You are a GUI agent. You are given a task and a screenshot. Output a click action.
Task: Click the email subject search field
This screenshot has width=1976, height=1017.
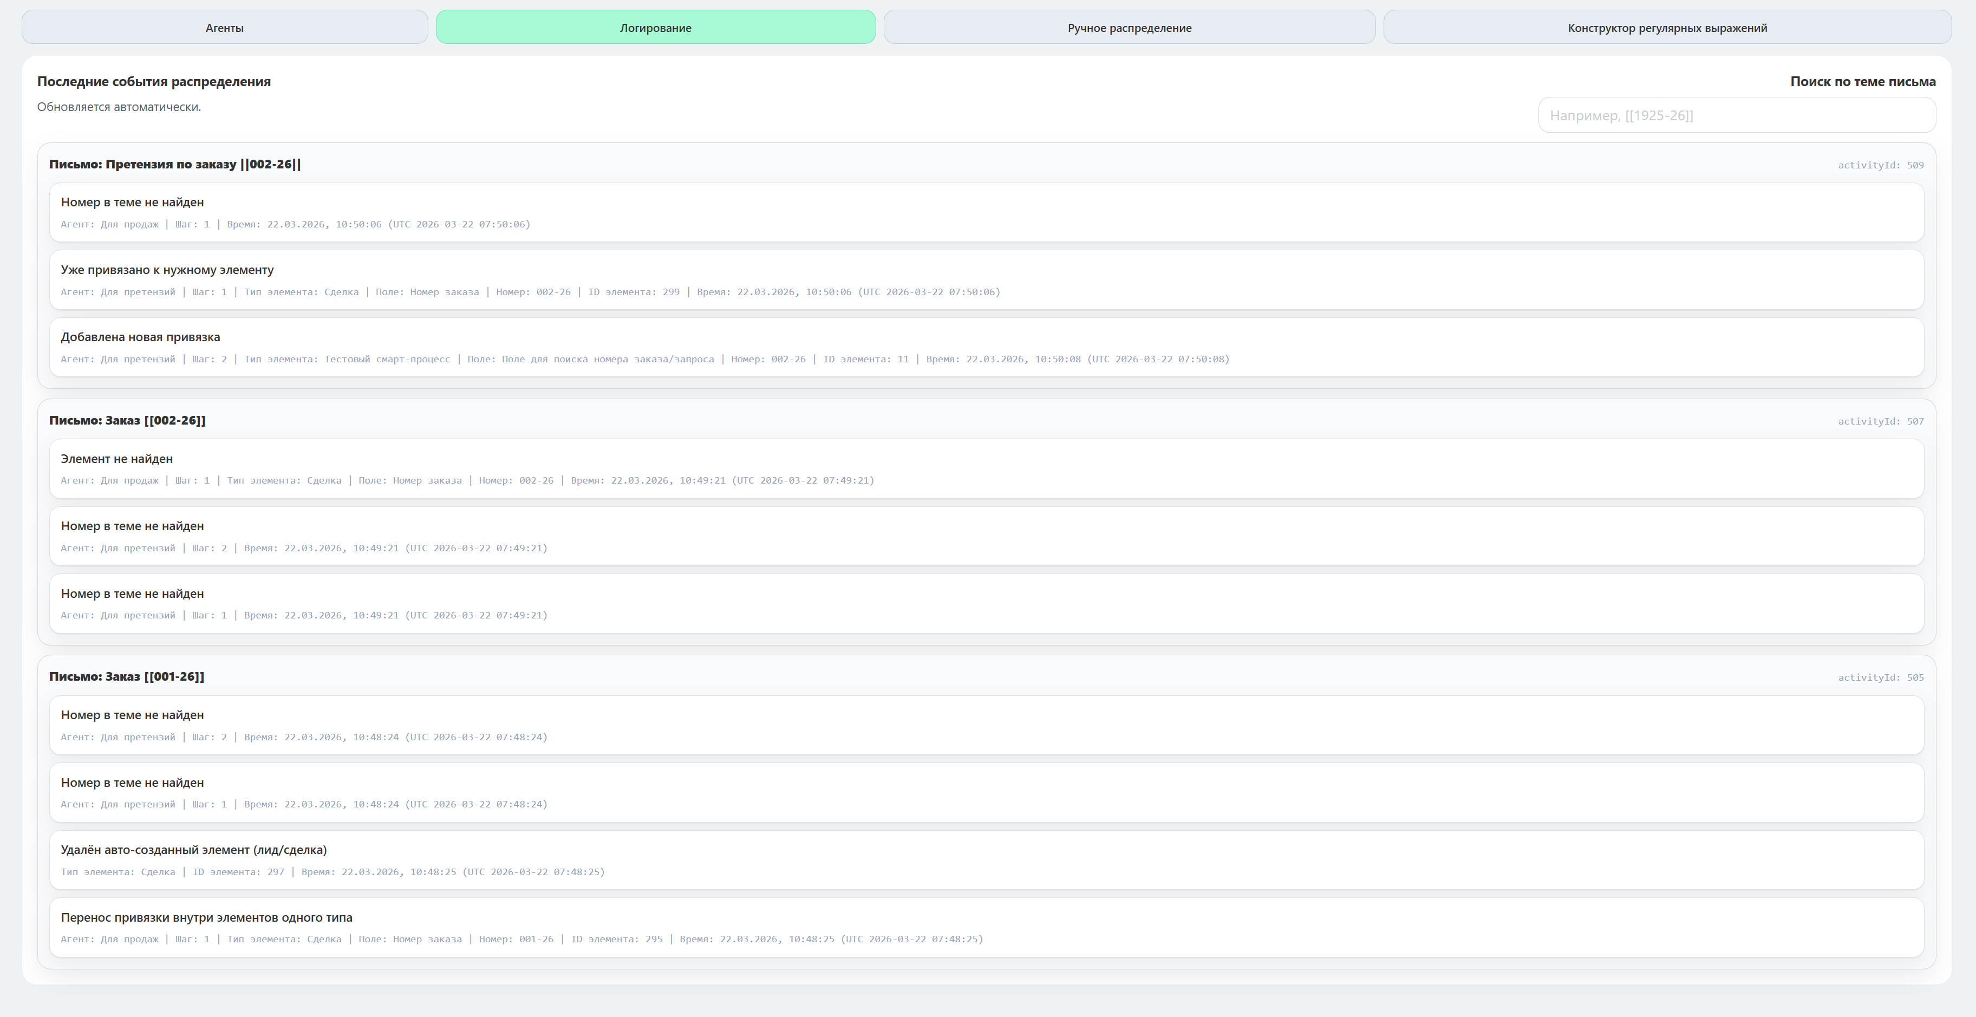coord(1736,115)
